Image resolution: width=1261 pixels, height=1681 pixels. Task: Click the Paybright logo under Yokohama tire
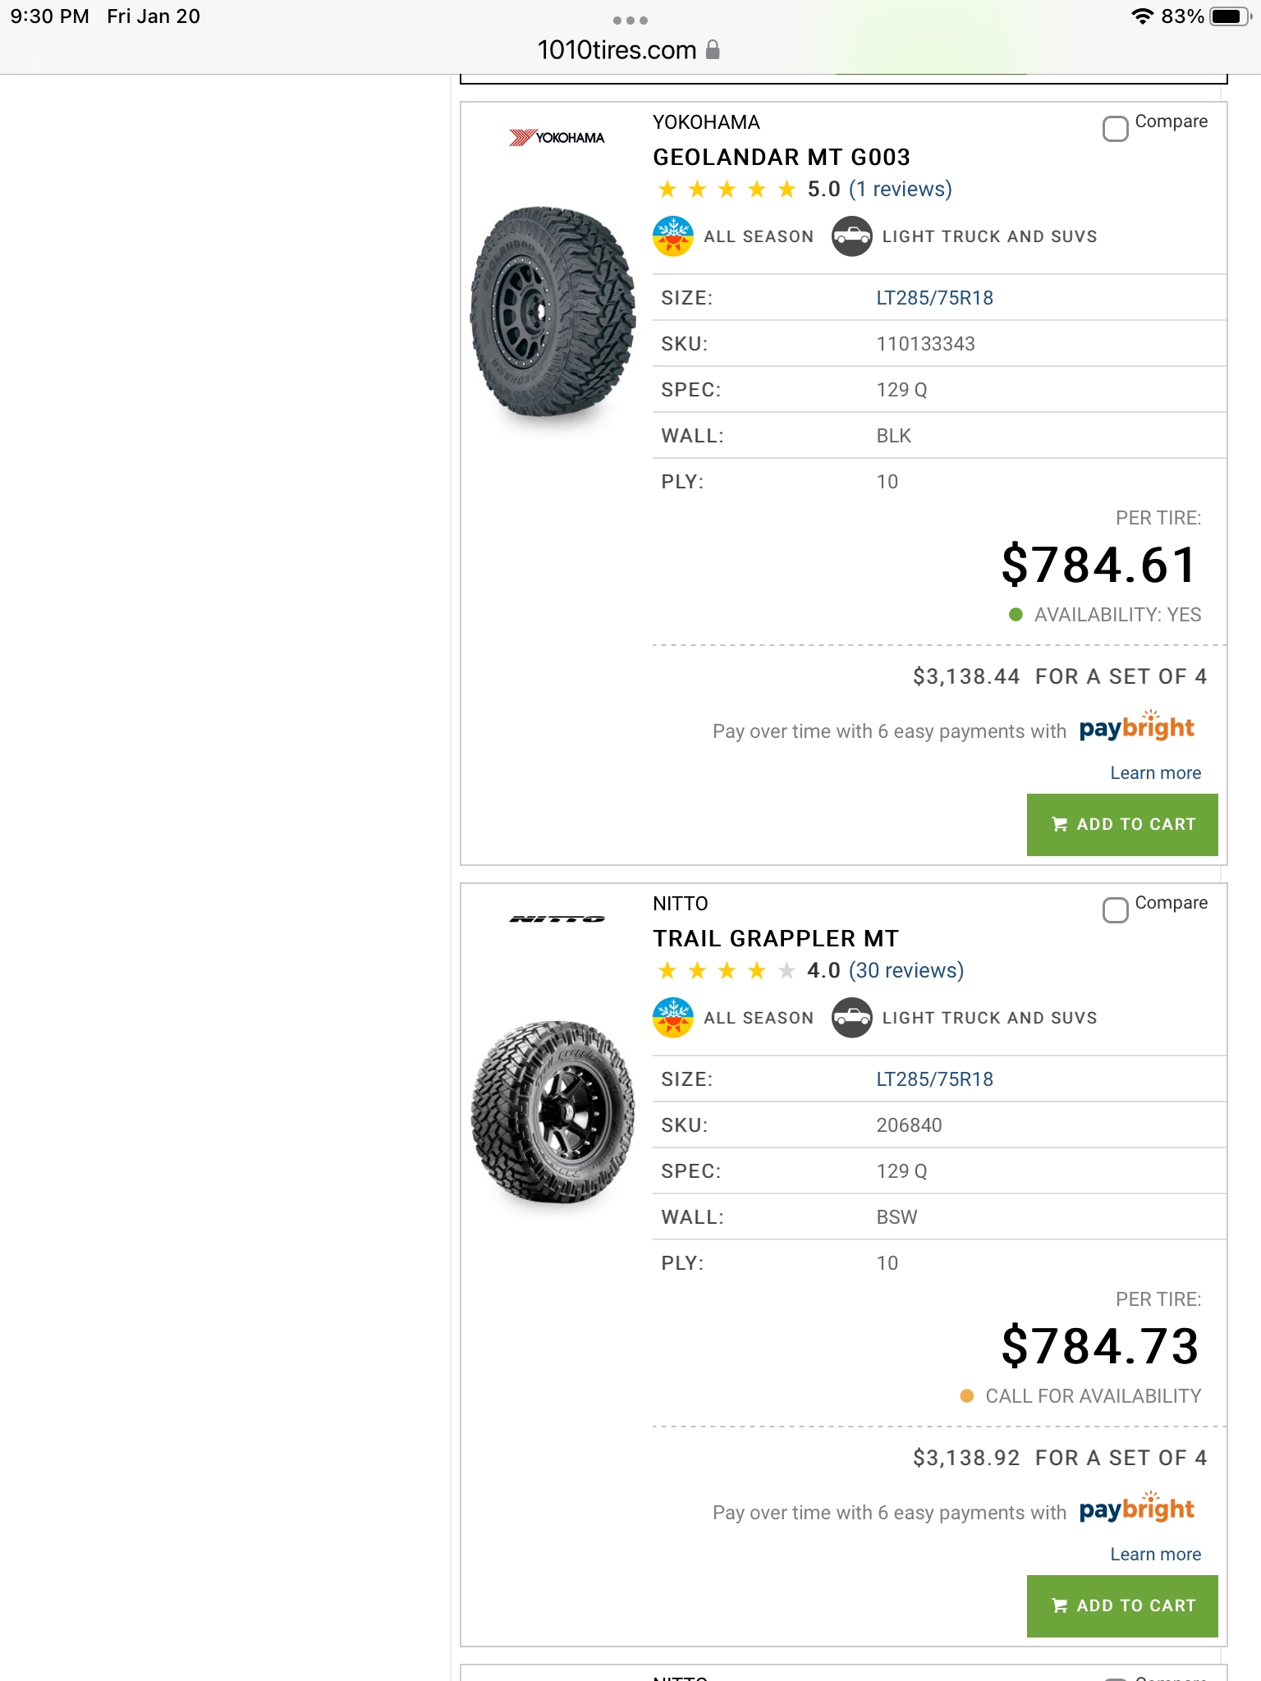pyautogui.click(x=1136, y=728)
